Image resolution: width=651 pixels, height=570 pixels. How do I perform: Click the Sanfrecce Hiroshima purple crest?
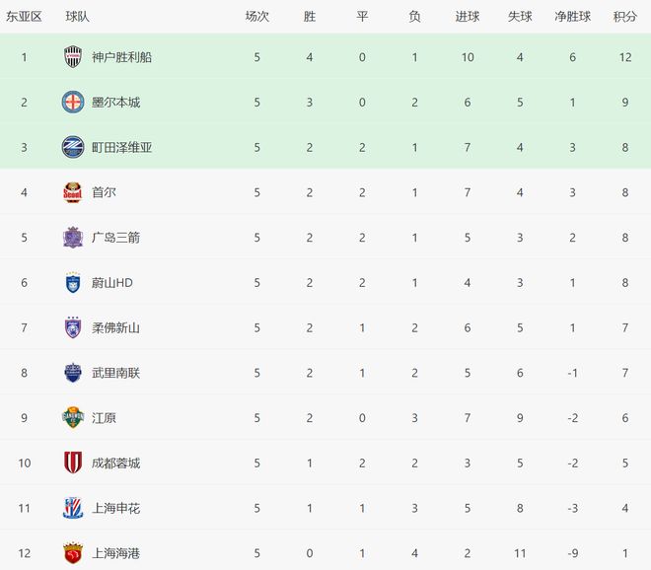[74, 238]
